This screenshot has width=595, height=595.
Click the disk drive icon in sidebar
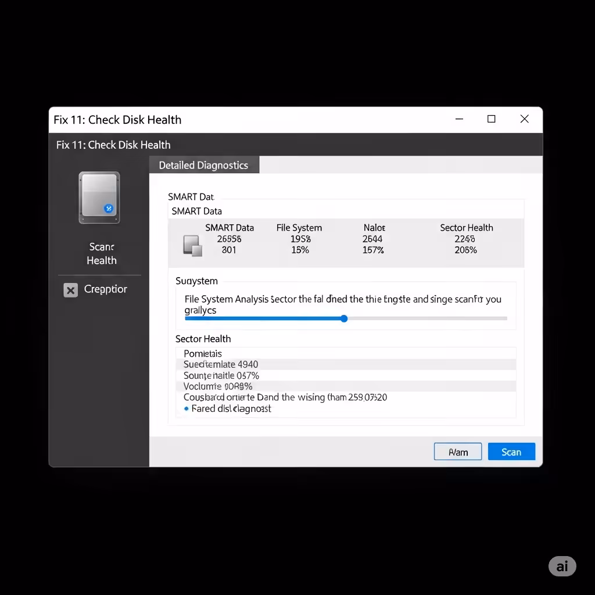point(99,198)
